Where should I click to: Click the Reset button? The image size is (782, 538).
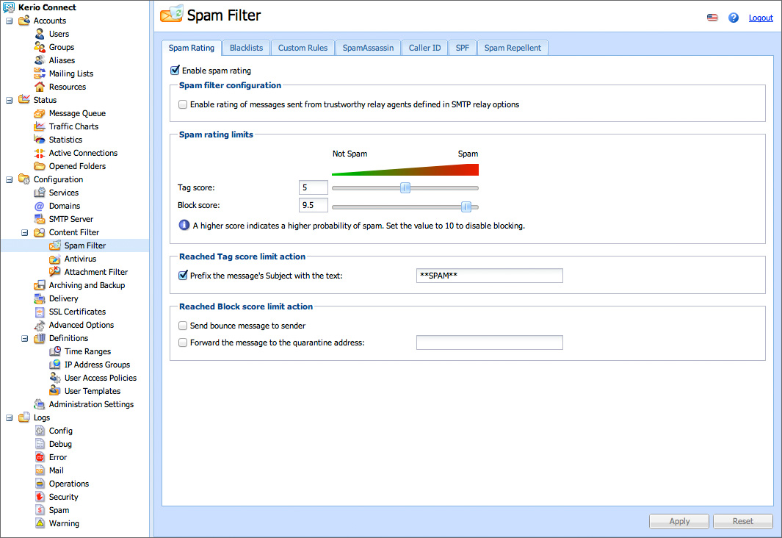pos(742,521)
